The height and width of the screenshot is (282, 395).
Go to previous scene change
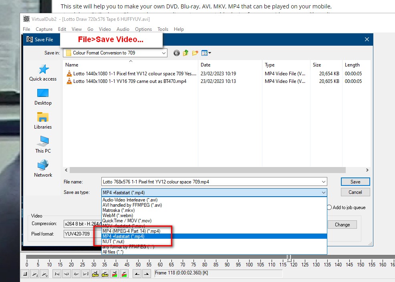click(x=114, y=274)
